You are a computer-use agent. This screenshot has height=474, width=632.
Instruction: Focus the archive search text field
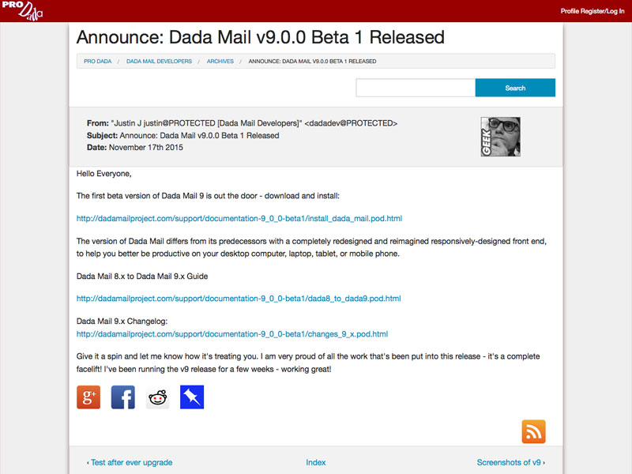pos(416,88)
